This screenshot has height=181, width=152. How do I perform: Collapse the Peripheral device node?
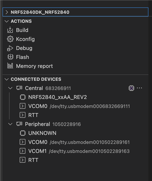tap(10, 124)
